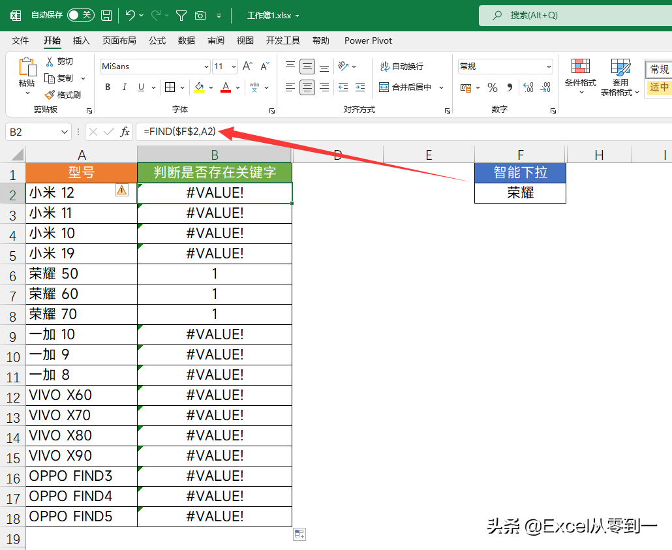Click Format as Table (套用表格格式) button

(x=620, y=77)
